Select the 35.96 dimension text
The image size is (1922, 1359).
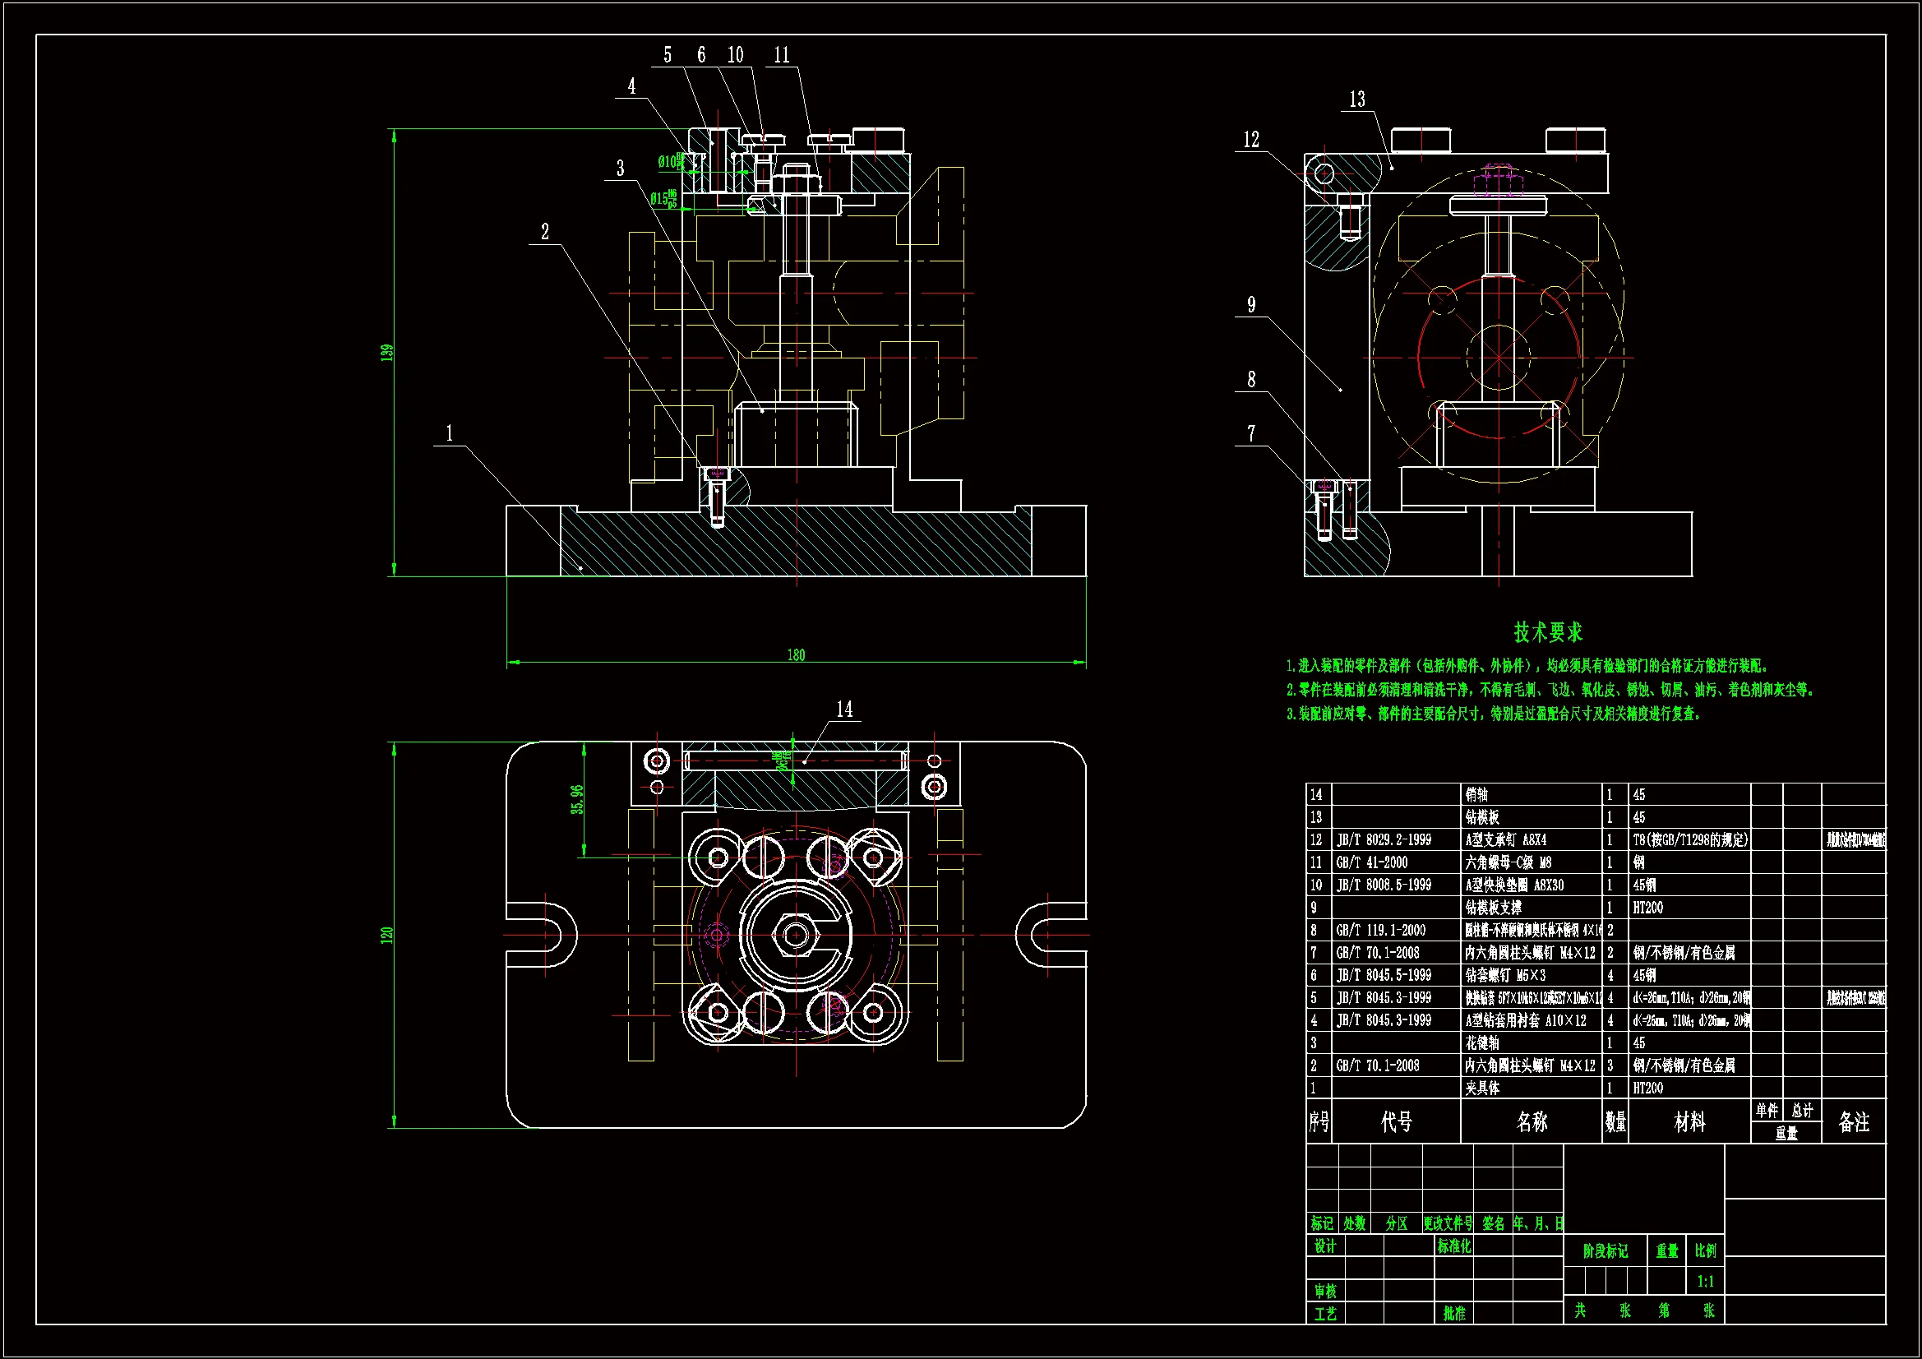[x=577, y=800]
